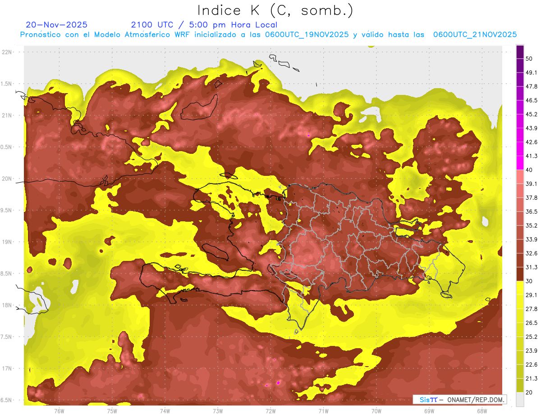Click colorbar value '47.8'

click(532, 86)
